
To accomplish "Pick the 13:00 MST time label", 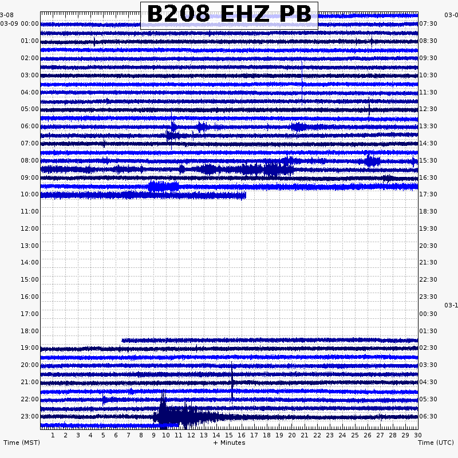I will 30,246.
